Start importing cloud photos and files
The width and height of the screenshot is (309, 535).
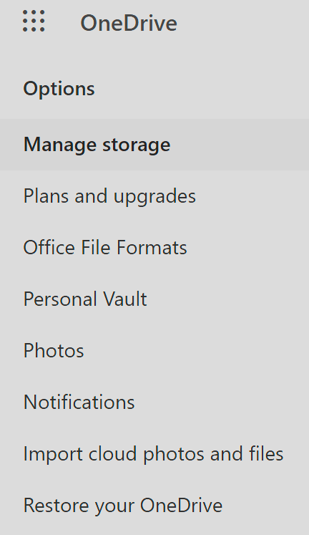(x=154, y=454)
